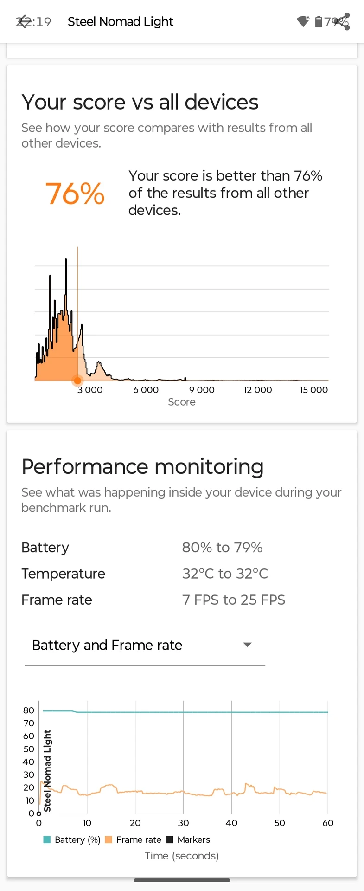Tap the bottom navigation gesture bar

[x=182, y=880]
